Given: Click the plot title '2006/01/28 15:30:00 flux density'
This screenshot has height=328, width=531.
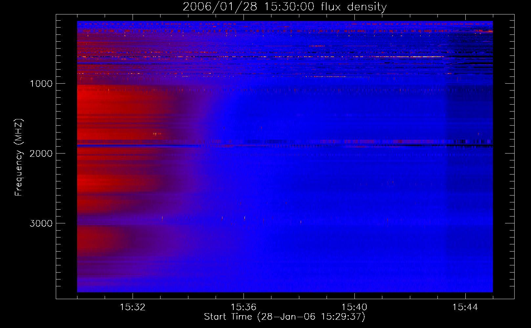Looking at the screenshot, I should click(285, 7).
